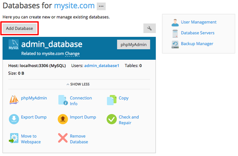Open the Connection Info link
Image resolution: width=238 pixels, height=156 pixels.
pyautogui.click(x=81, y=101)
